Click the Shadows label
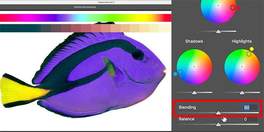 tap(194, 42)
